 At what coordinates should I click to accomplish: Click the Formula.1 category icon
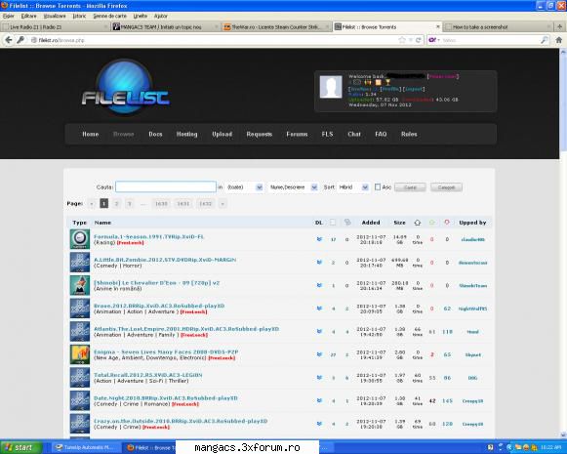(80, 239)
